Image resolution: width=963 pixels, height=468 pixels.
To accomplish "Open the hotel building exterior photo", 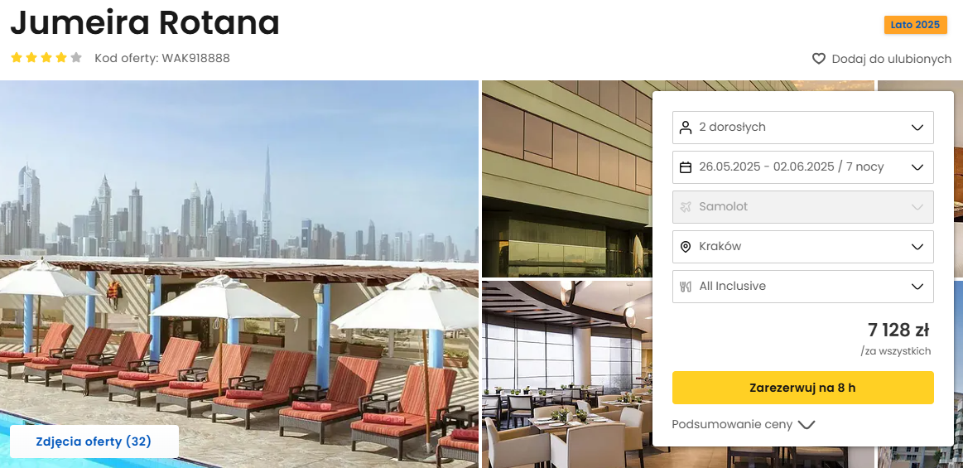I will tap(567, 179).
